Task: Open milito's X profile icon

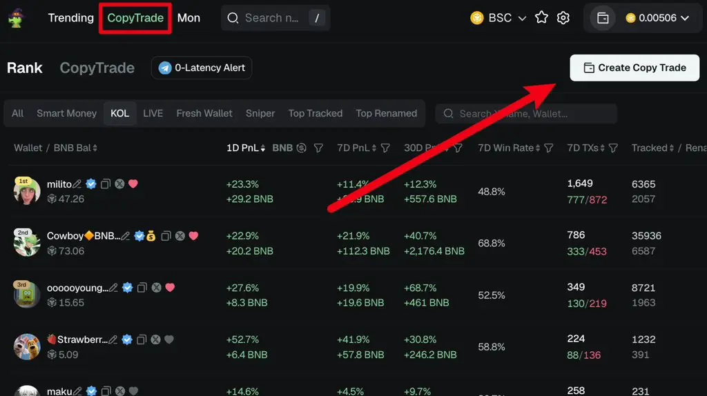Action: click(x=119, y=184)
